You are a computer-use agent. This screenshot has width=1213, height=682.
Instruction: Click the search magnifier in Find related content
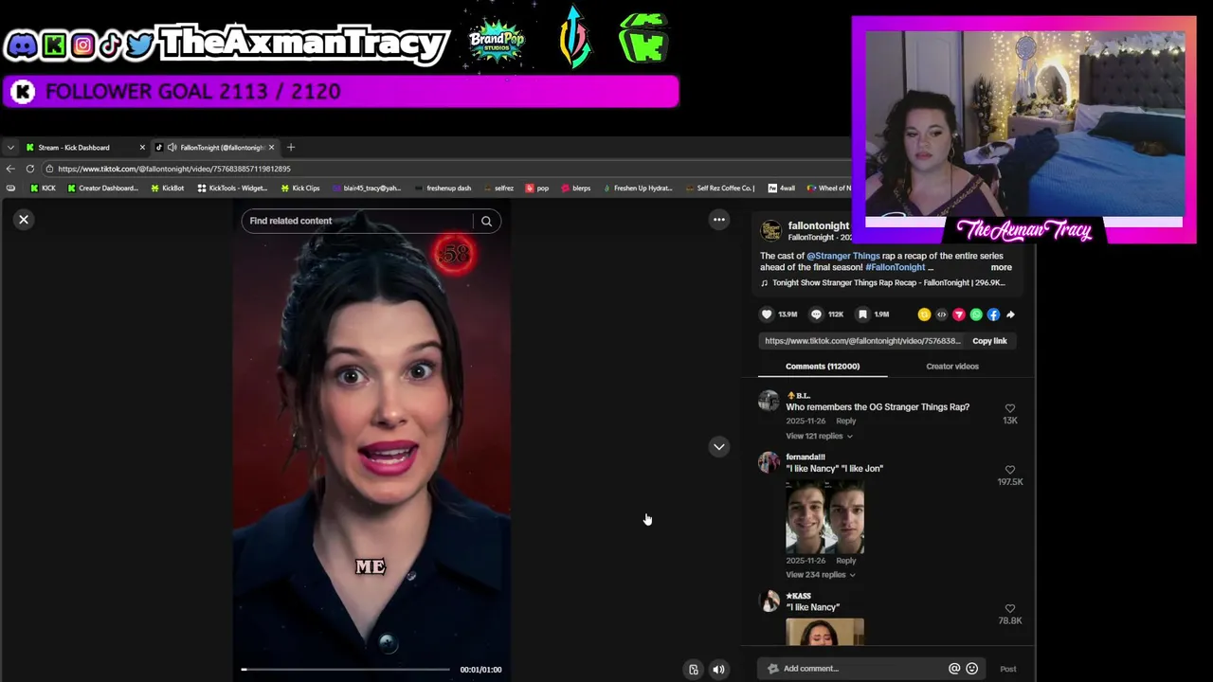coord(486,221)
